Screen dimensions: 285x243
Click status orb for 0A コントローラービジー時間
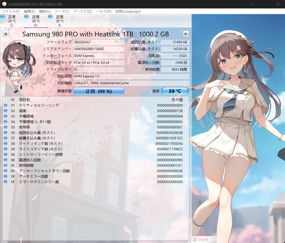click(x=6, y=154)
